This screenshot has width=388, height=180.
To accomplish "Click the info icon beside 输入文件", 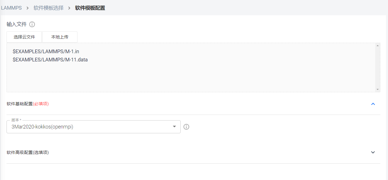I will [x=32, y=24].
